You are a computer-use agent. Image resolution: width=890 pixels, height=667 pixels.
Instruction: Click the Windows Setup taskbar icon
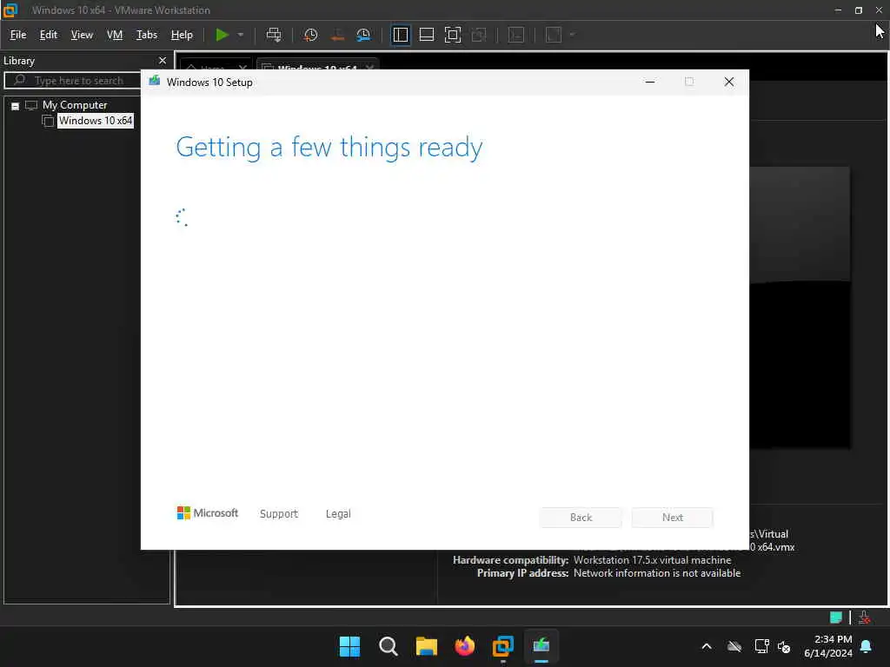click(x=541, y=646)
